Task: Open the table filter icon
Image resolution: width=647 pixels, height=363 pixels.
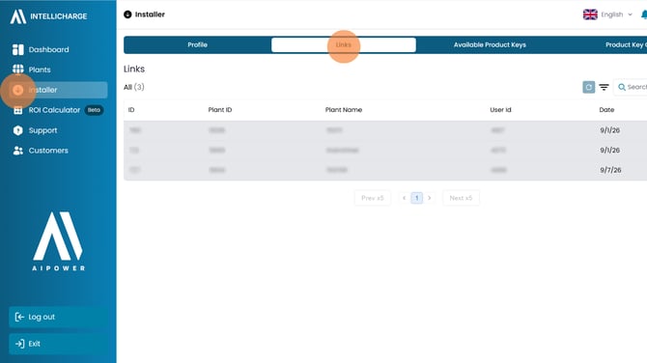Action: pyautogui.click(x=604, y=87)
